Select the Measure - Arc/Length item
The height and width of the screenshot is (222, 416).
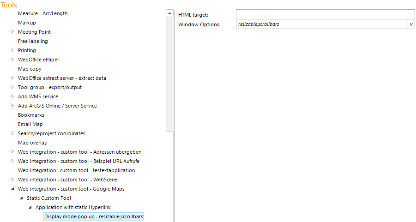point(42,13)
